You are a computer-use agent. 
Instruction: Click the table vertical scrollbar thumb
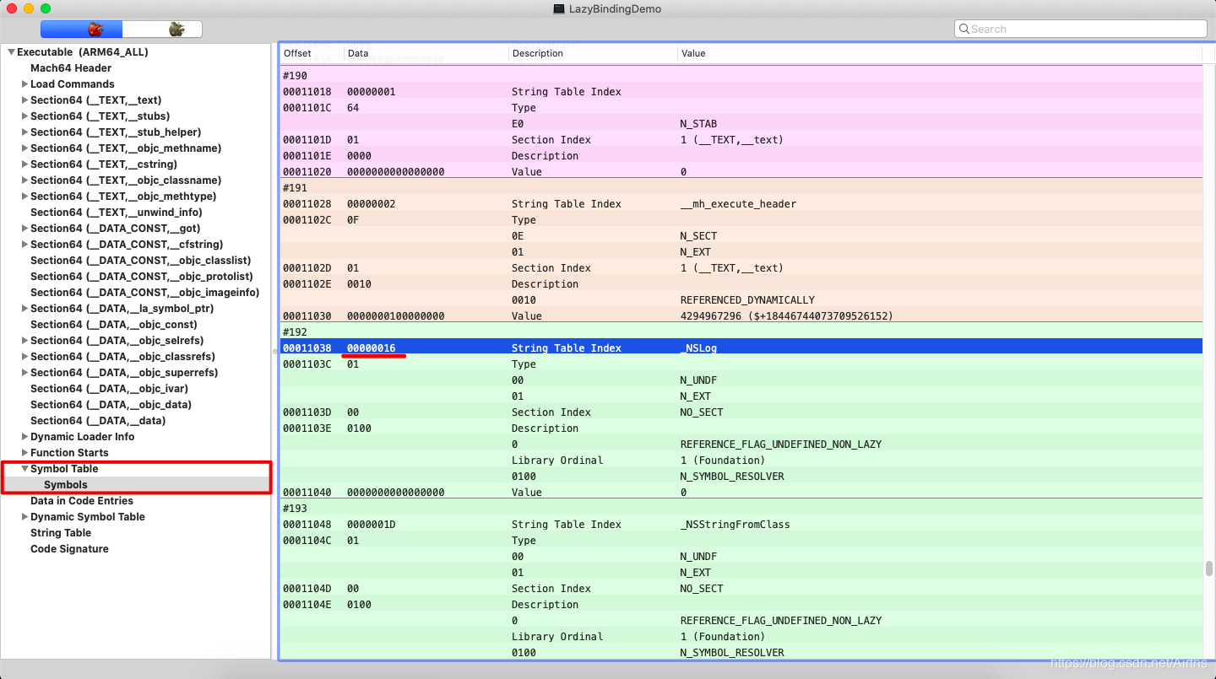pyautogui.click(x=1208, y=569)
